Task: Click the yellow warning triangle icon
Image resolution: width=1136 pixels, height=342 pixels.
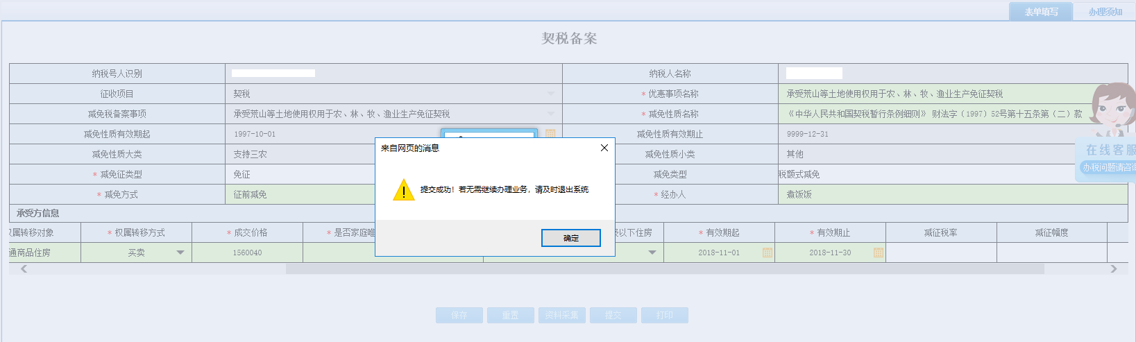Action: tap(403, 190)
